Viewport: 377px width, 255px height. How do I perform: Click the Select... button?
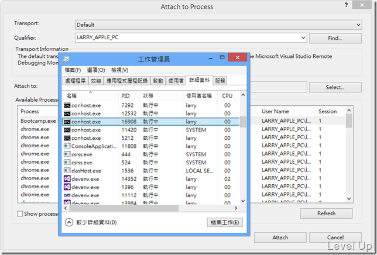[335, 87]
